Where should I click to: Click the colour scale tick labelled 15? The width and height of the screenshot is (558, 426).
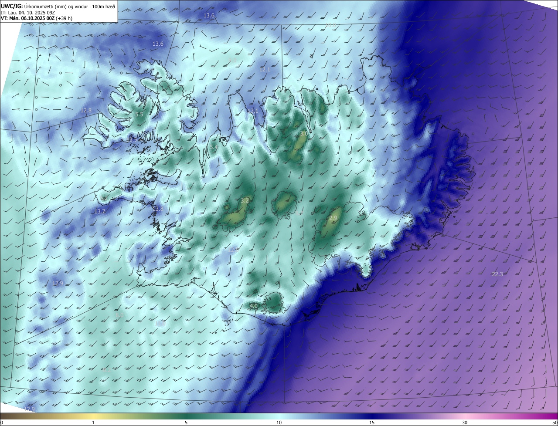click(372, 423)
